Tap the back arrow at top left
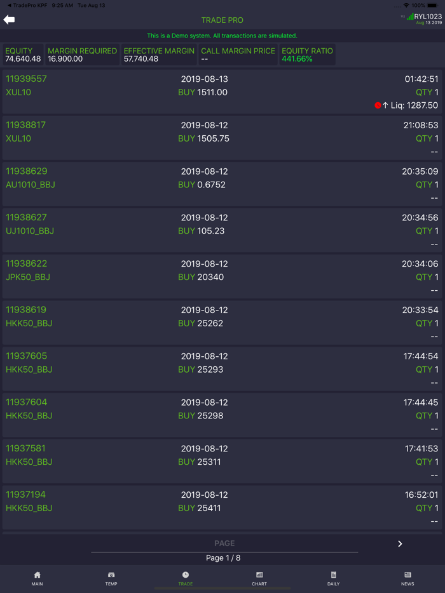Image resolution: width=445 pixels, height=593 pixels. [x=9, y=19]
